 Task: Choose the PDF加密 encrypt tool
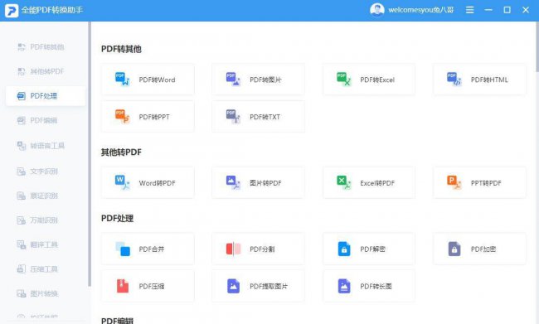[x=479, y=249]
